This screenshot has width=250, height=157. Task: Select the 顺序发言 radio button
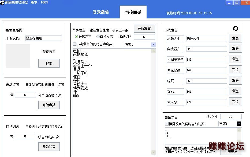[77, 37]
